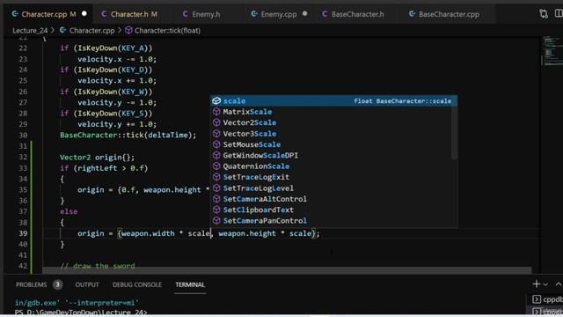
Task: Click line number 30 in gutter
Action: click(x=23, y=135)
